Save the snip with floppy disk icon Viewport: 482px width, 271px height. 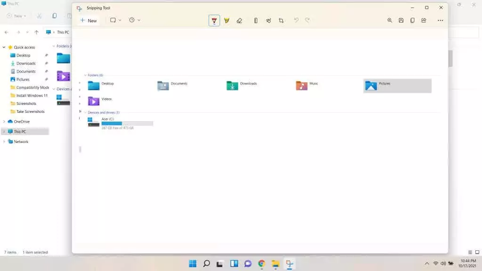(401, 20)
